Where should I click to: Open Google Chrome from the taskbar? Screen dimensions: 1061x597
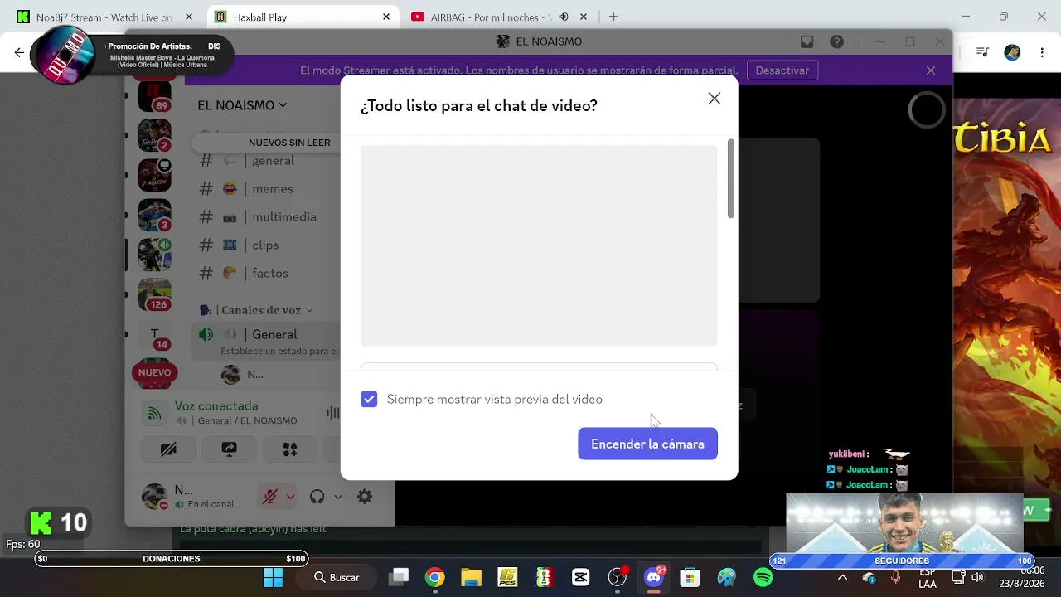coord(434,577)
